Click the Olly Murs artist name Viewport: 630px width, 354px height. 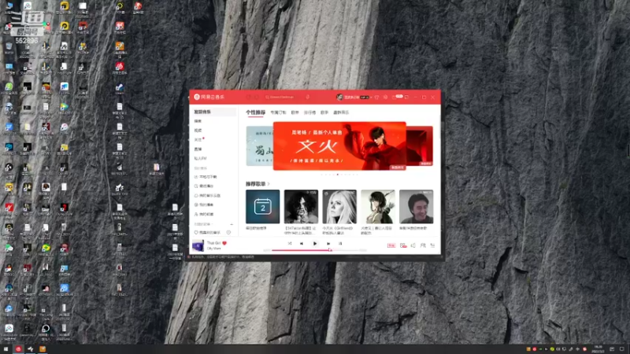pos(213,249)
